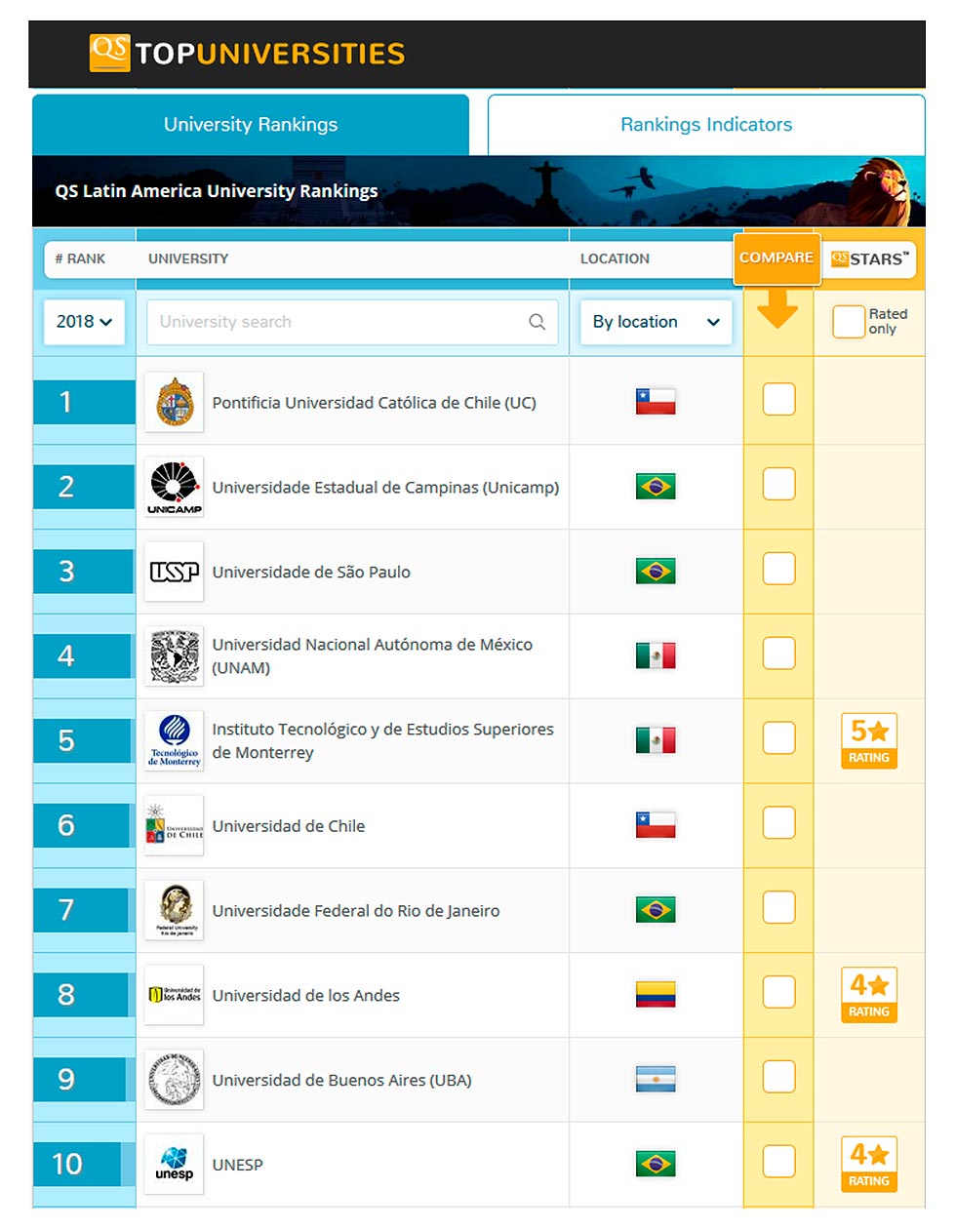Check compare box for Pontificia Universidad Católica
The image size is (956, 1229).
(x=778, y=400)
